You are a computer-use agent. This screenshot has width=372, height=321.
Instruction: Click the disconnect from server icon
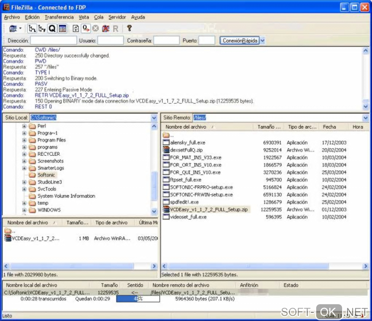pos(105,29)
